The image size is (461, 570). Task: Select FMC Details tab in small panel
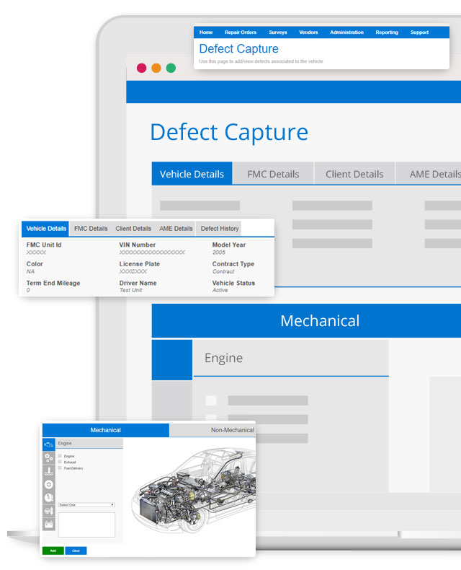pyautogui.click(x=91, y=229)
